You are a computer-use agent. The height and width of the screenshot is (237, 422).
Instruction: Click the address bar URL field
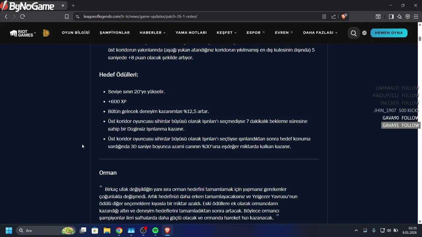coord(198,16)
